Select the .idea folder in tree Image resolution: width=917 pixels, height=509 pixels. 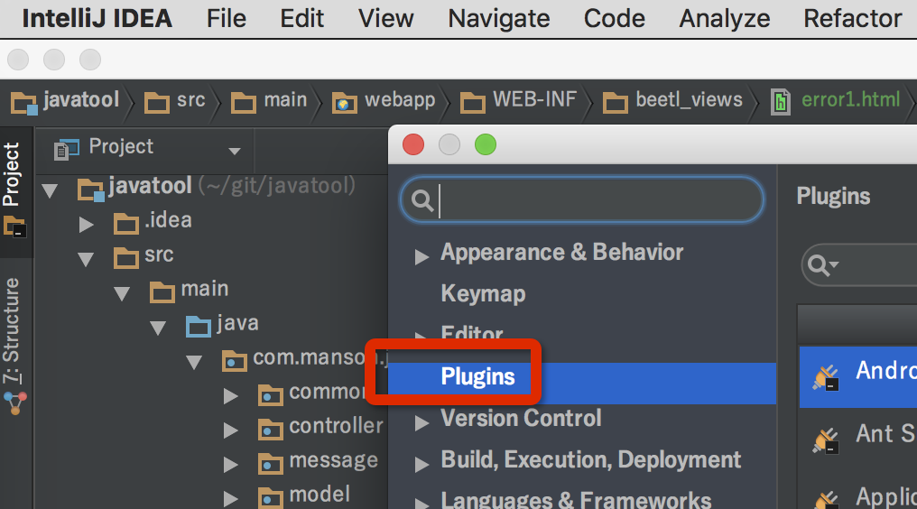point(169,220)
